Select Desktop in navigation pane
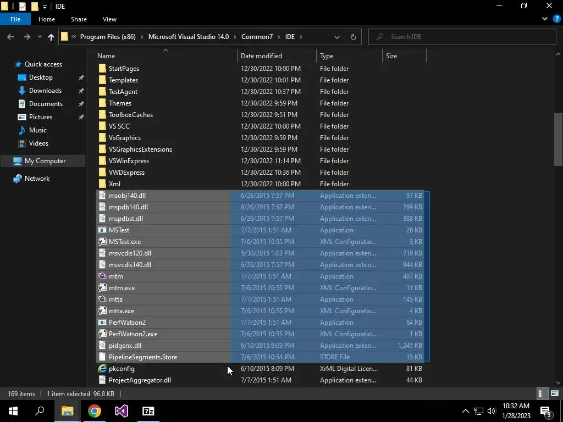 [x=41, y=77]
